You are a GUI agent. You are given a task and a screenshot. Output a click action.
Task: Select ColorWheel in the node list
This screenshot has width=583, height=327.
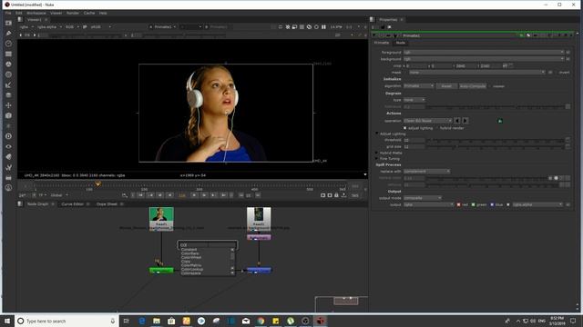pyautogui.click(x=191, y=258)
